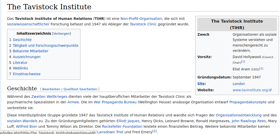Open Einzelnachweise contents entry

tap(26, 74)
